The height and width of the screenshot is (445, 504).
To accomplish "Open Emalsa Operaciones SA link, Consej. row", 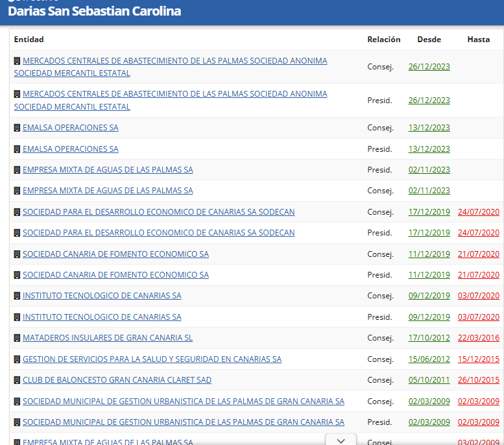I will click(x=71, y=128).
